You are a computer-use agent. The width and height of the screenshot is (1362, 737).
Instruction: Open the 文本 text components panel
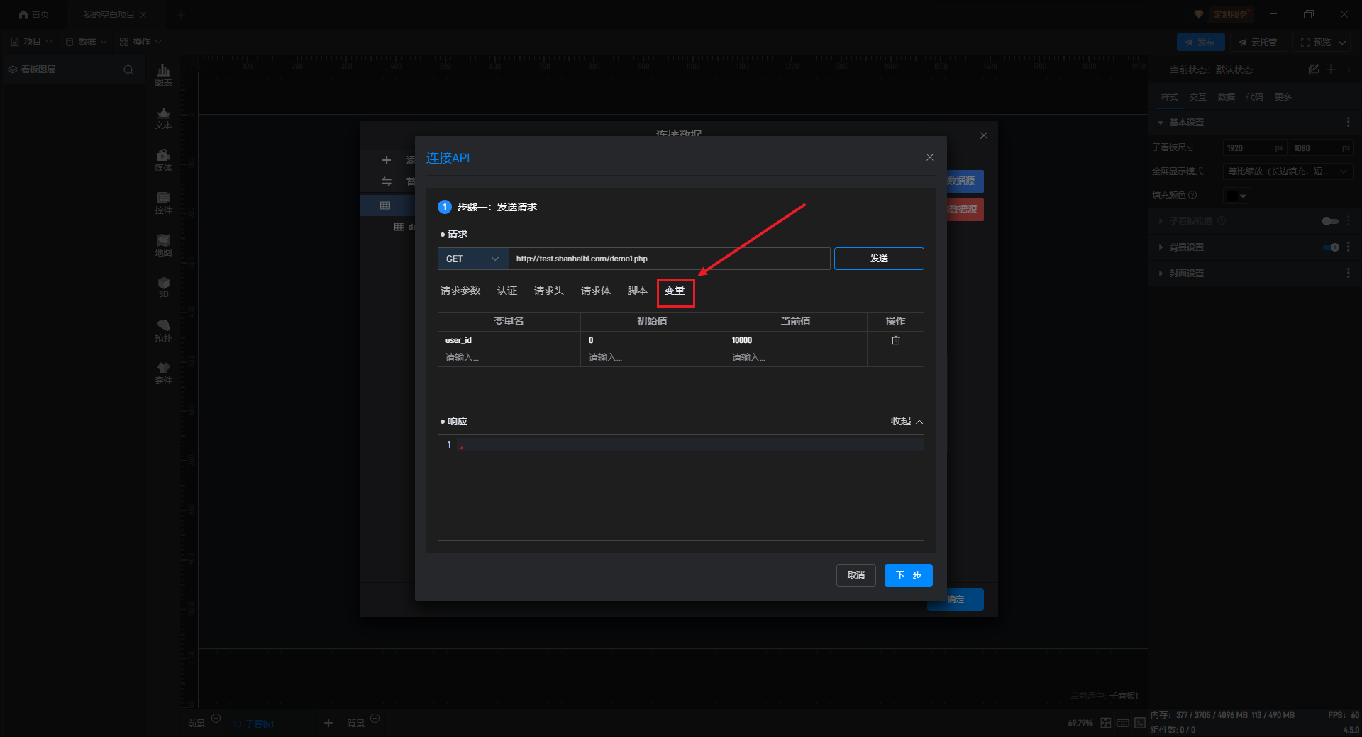(163, 118)
